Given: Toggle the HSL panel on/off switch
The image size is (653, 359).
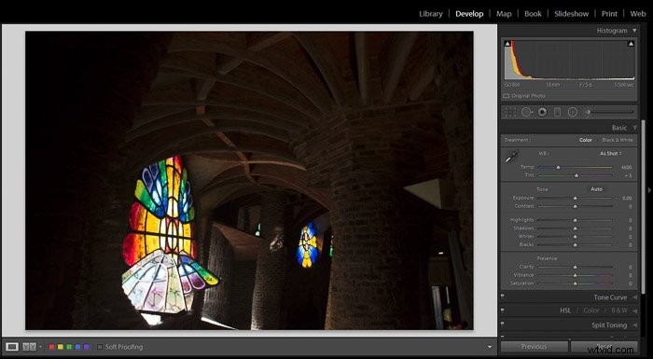Looking at the screenshot, I should click(503, 311).
